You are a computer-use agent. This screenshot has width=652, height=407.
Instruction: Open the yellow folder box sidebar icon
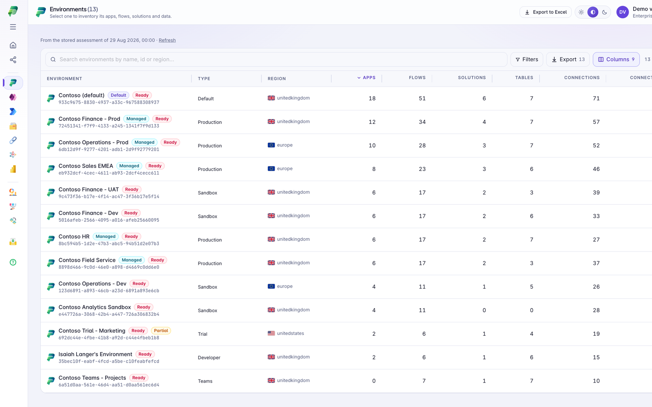click(x=13, y=126)
